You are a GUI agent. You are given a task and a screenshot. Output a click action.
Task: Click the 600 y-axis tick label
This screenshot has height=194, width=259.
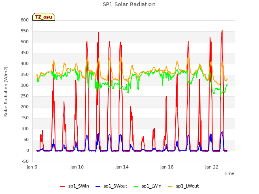pos(25,20)
